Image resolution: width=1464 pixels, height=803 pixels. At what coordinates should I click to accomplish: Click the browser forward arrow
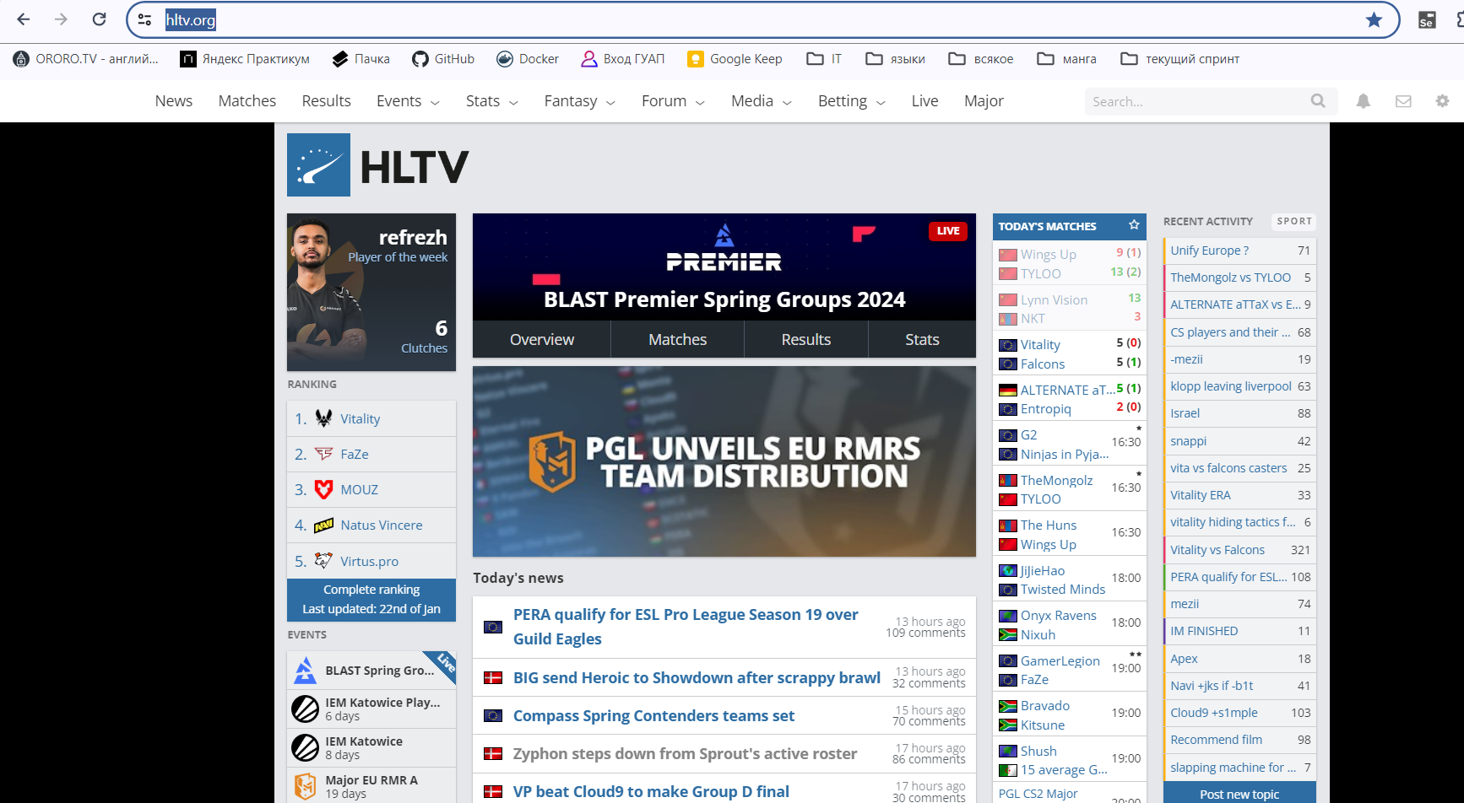pos(61,19)
